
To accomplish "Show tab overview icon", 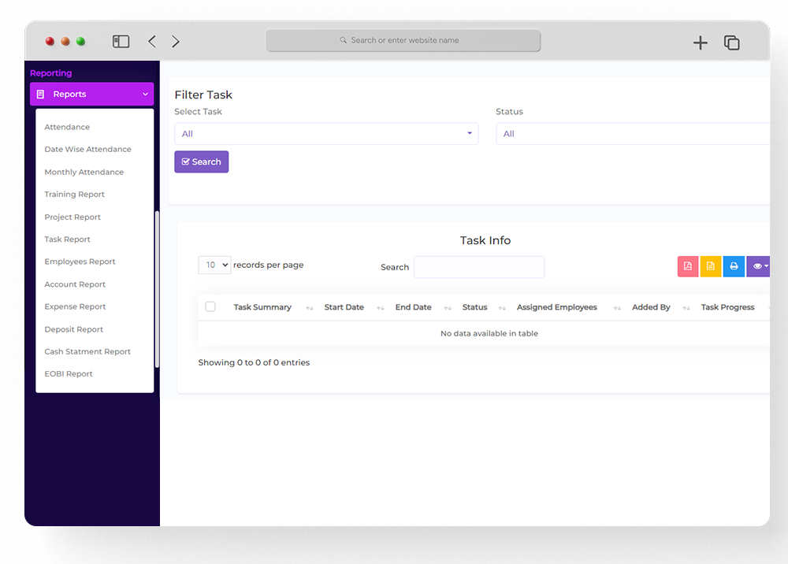I will point(732,43).
